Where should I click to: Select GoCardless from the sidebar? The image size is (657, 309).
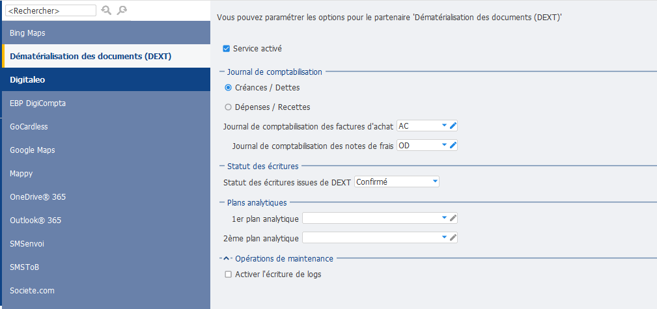105,126
